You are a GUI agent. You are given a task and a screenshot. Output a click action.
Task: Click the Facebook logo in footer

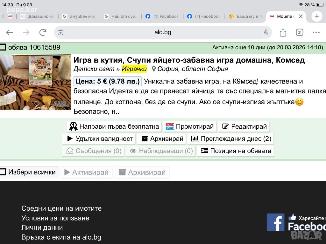[x=275, y=222]
